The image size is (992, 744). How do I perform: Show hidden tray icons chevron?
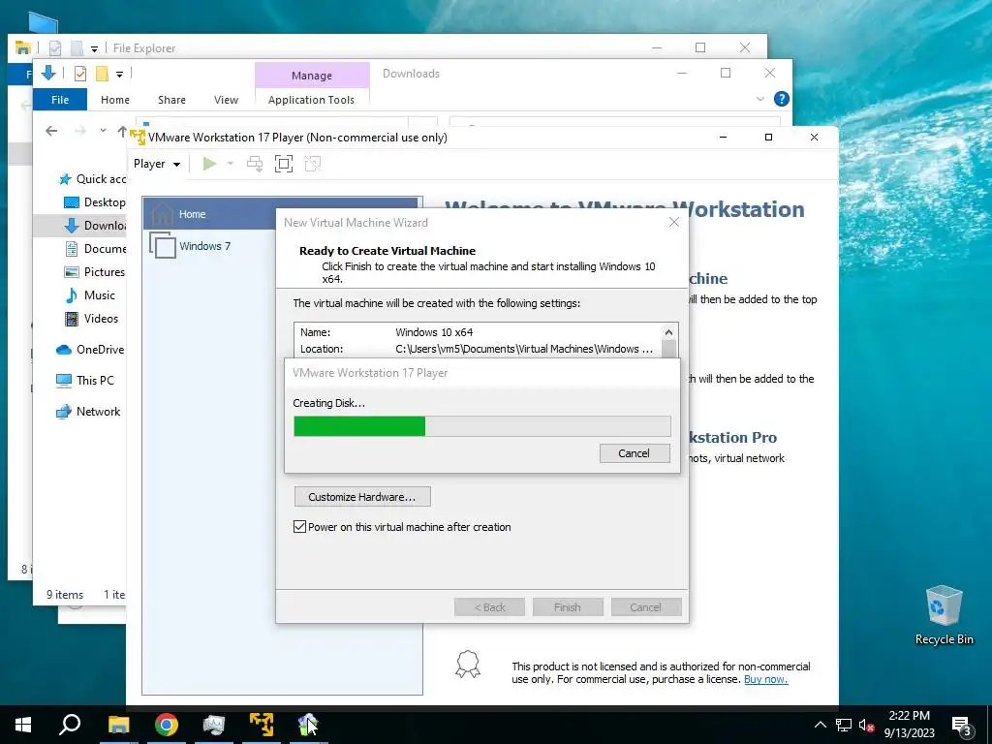point(820,725)
